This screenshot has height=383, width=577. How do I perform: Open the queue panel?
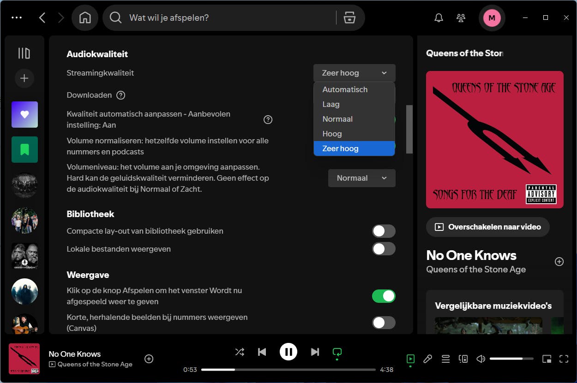pyautogui.click(x=445, y=359)
